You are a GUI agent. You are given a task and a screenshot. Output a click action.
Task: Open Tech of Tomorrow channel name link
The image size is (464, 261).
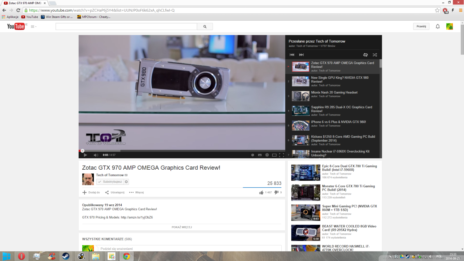click(110, 175)
